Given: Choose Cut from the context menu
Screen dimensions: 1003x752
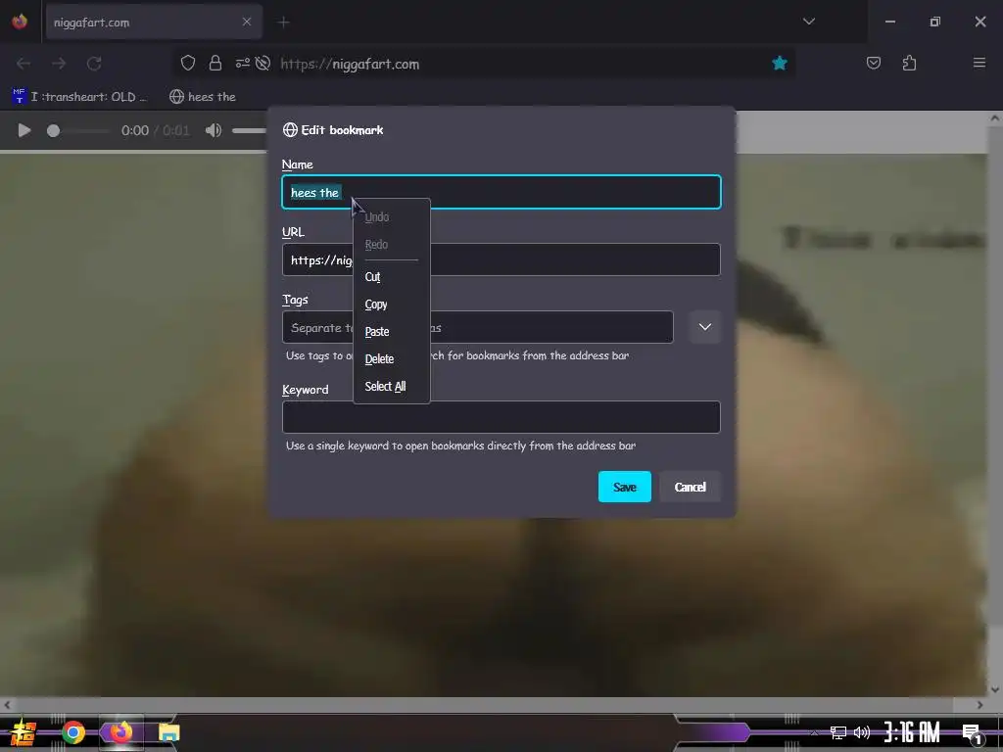Looking at the screenshot, I should pyautogui.click(x=392, y=277).
